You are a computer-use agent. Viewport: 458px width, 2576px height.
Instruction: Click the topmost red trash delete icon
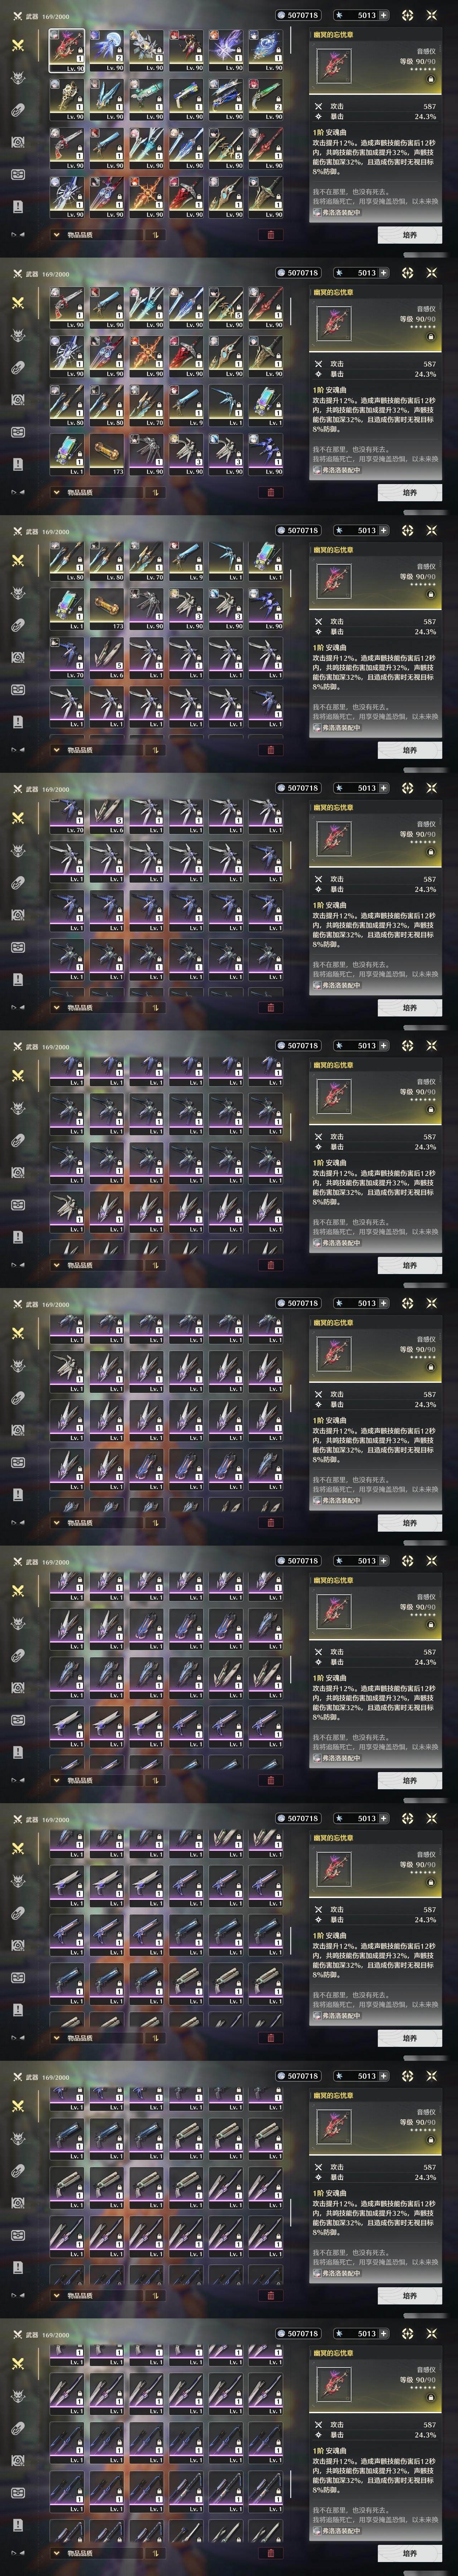270,235
